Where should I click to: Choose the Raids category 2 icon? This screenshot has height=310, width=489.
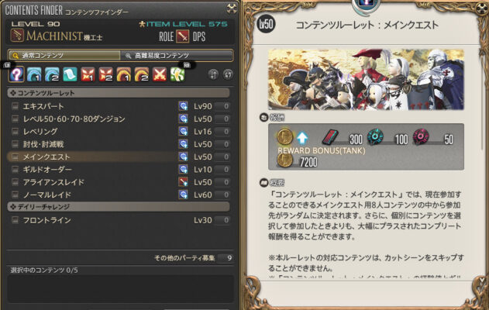tap(142, 74)
